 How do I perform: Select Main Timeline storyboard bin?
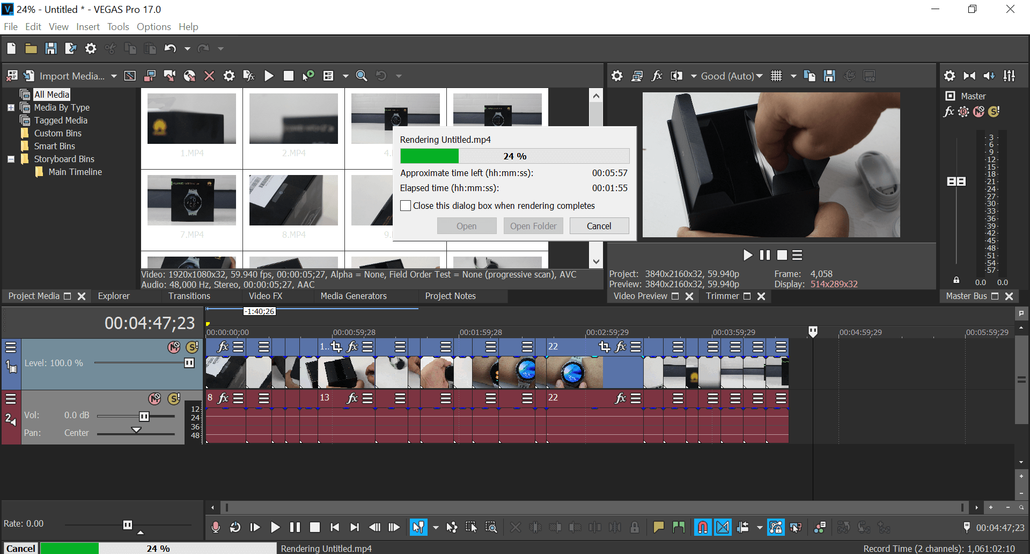[x=75, y=172]
